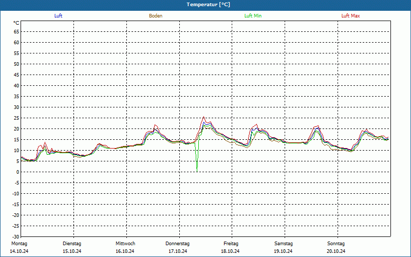Click the 60 y-axis value
The height and width of the screenshot is (257, 411).
pyautogui.click(x=16, y=43)
